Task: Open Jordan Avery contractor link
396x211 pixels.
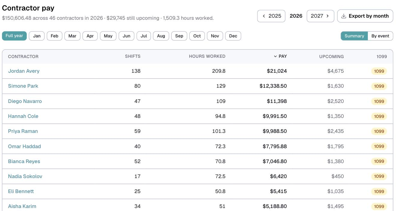Action: pos(24,71)
